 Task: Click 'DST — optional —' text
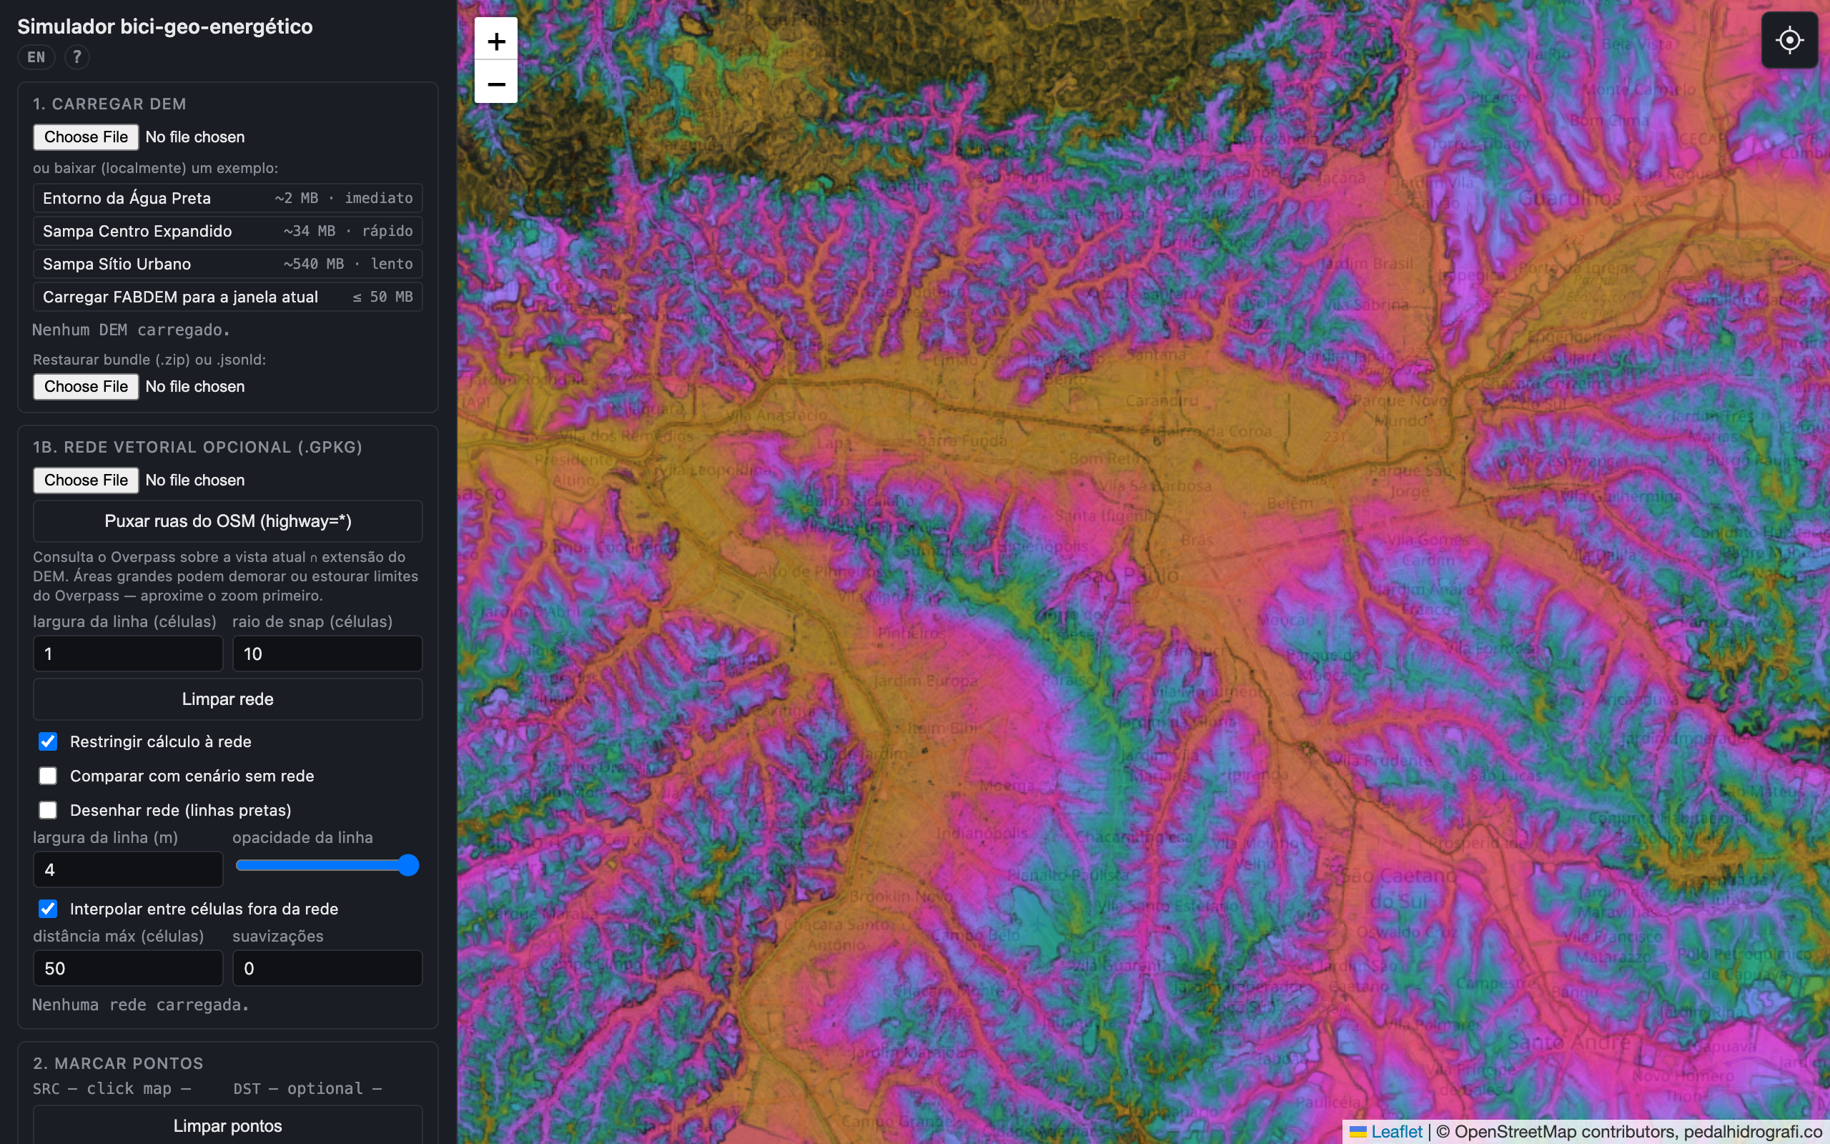click(307, 1089)
